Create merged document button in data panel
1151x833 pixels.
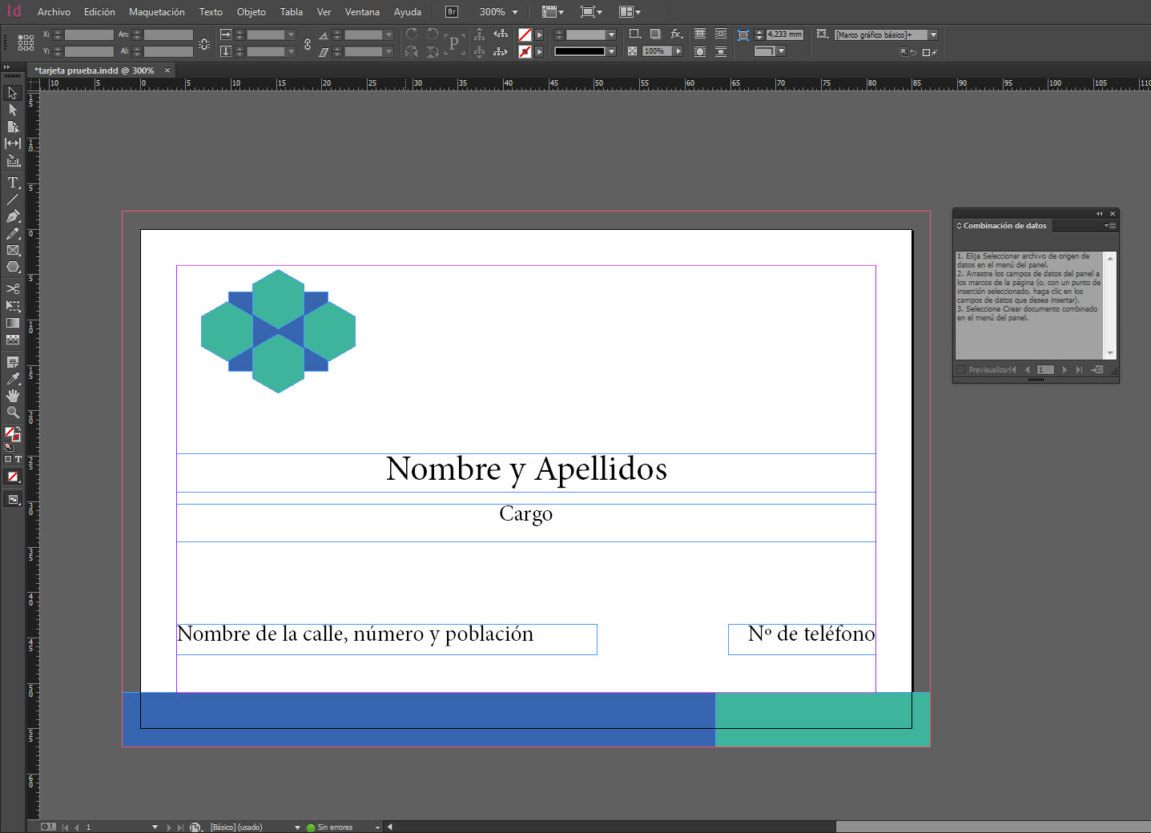click(1097, 370)
